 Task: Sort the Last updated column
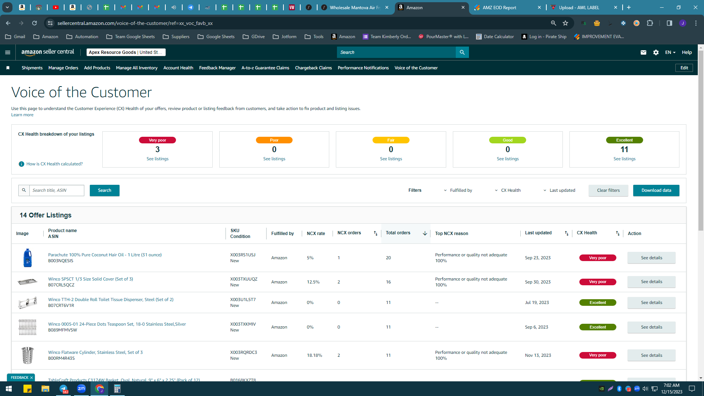566,233
